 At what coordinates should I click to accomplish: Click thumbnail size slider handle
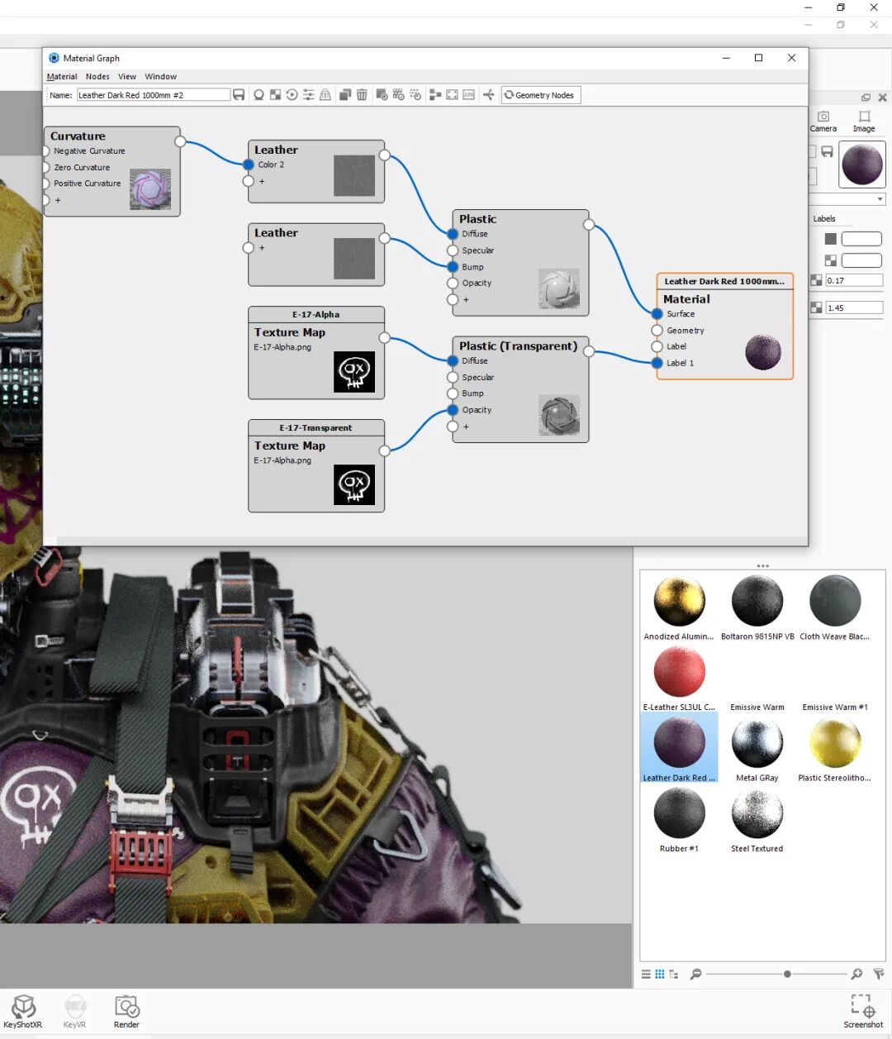(x=787, y=975)
